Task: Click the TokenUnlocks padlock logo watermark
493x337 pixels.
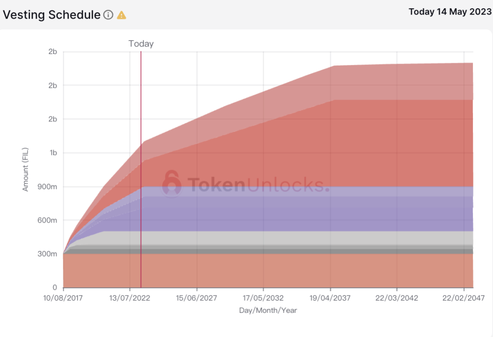Action: pos(171,184)
